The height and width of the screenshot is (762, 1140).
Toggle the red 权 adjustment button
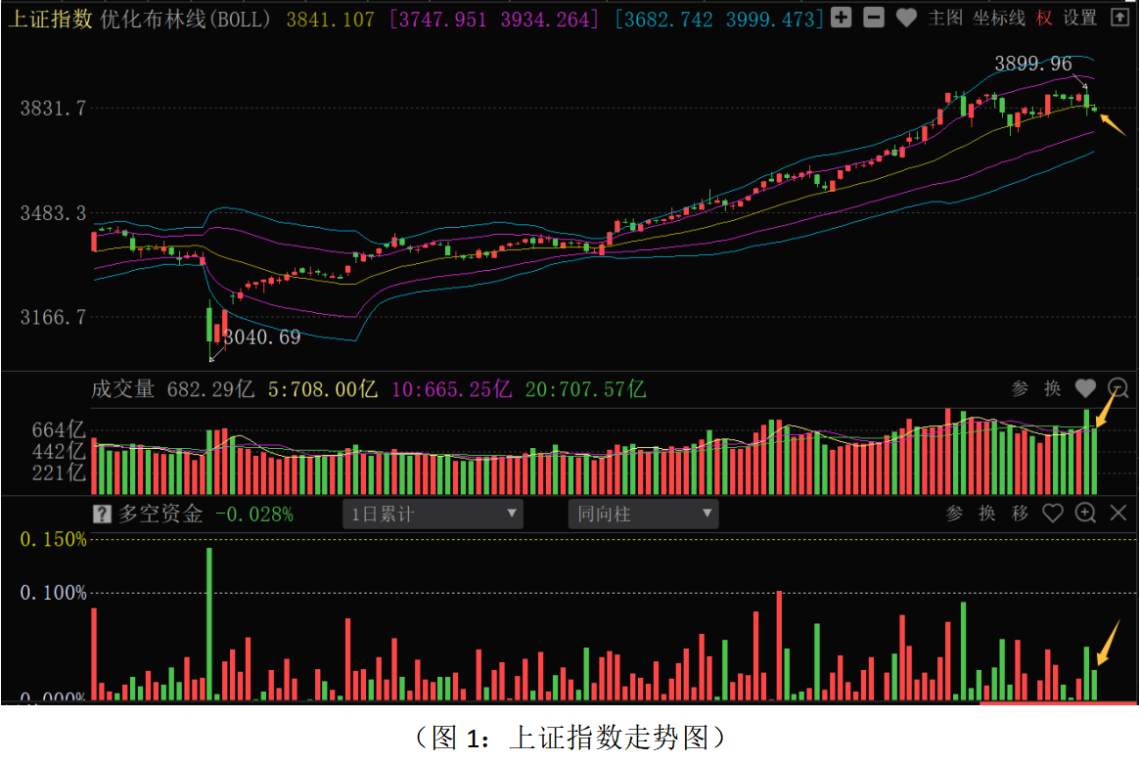coord(1044,19)
